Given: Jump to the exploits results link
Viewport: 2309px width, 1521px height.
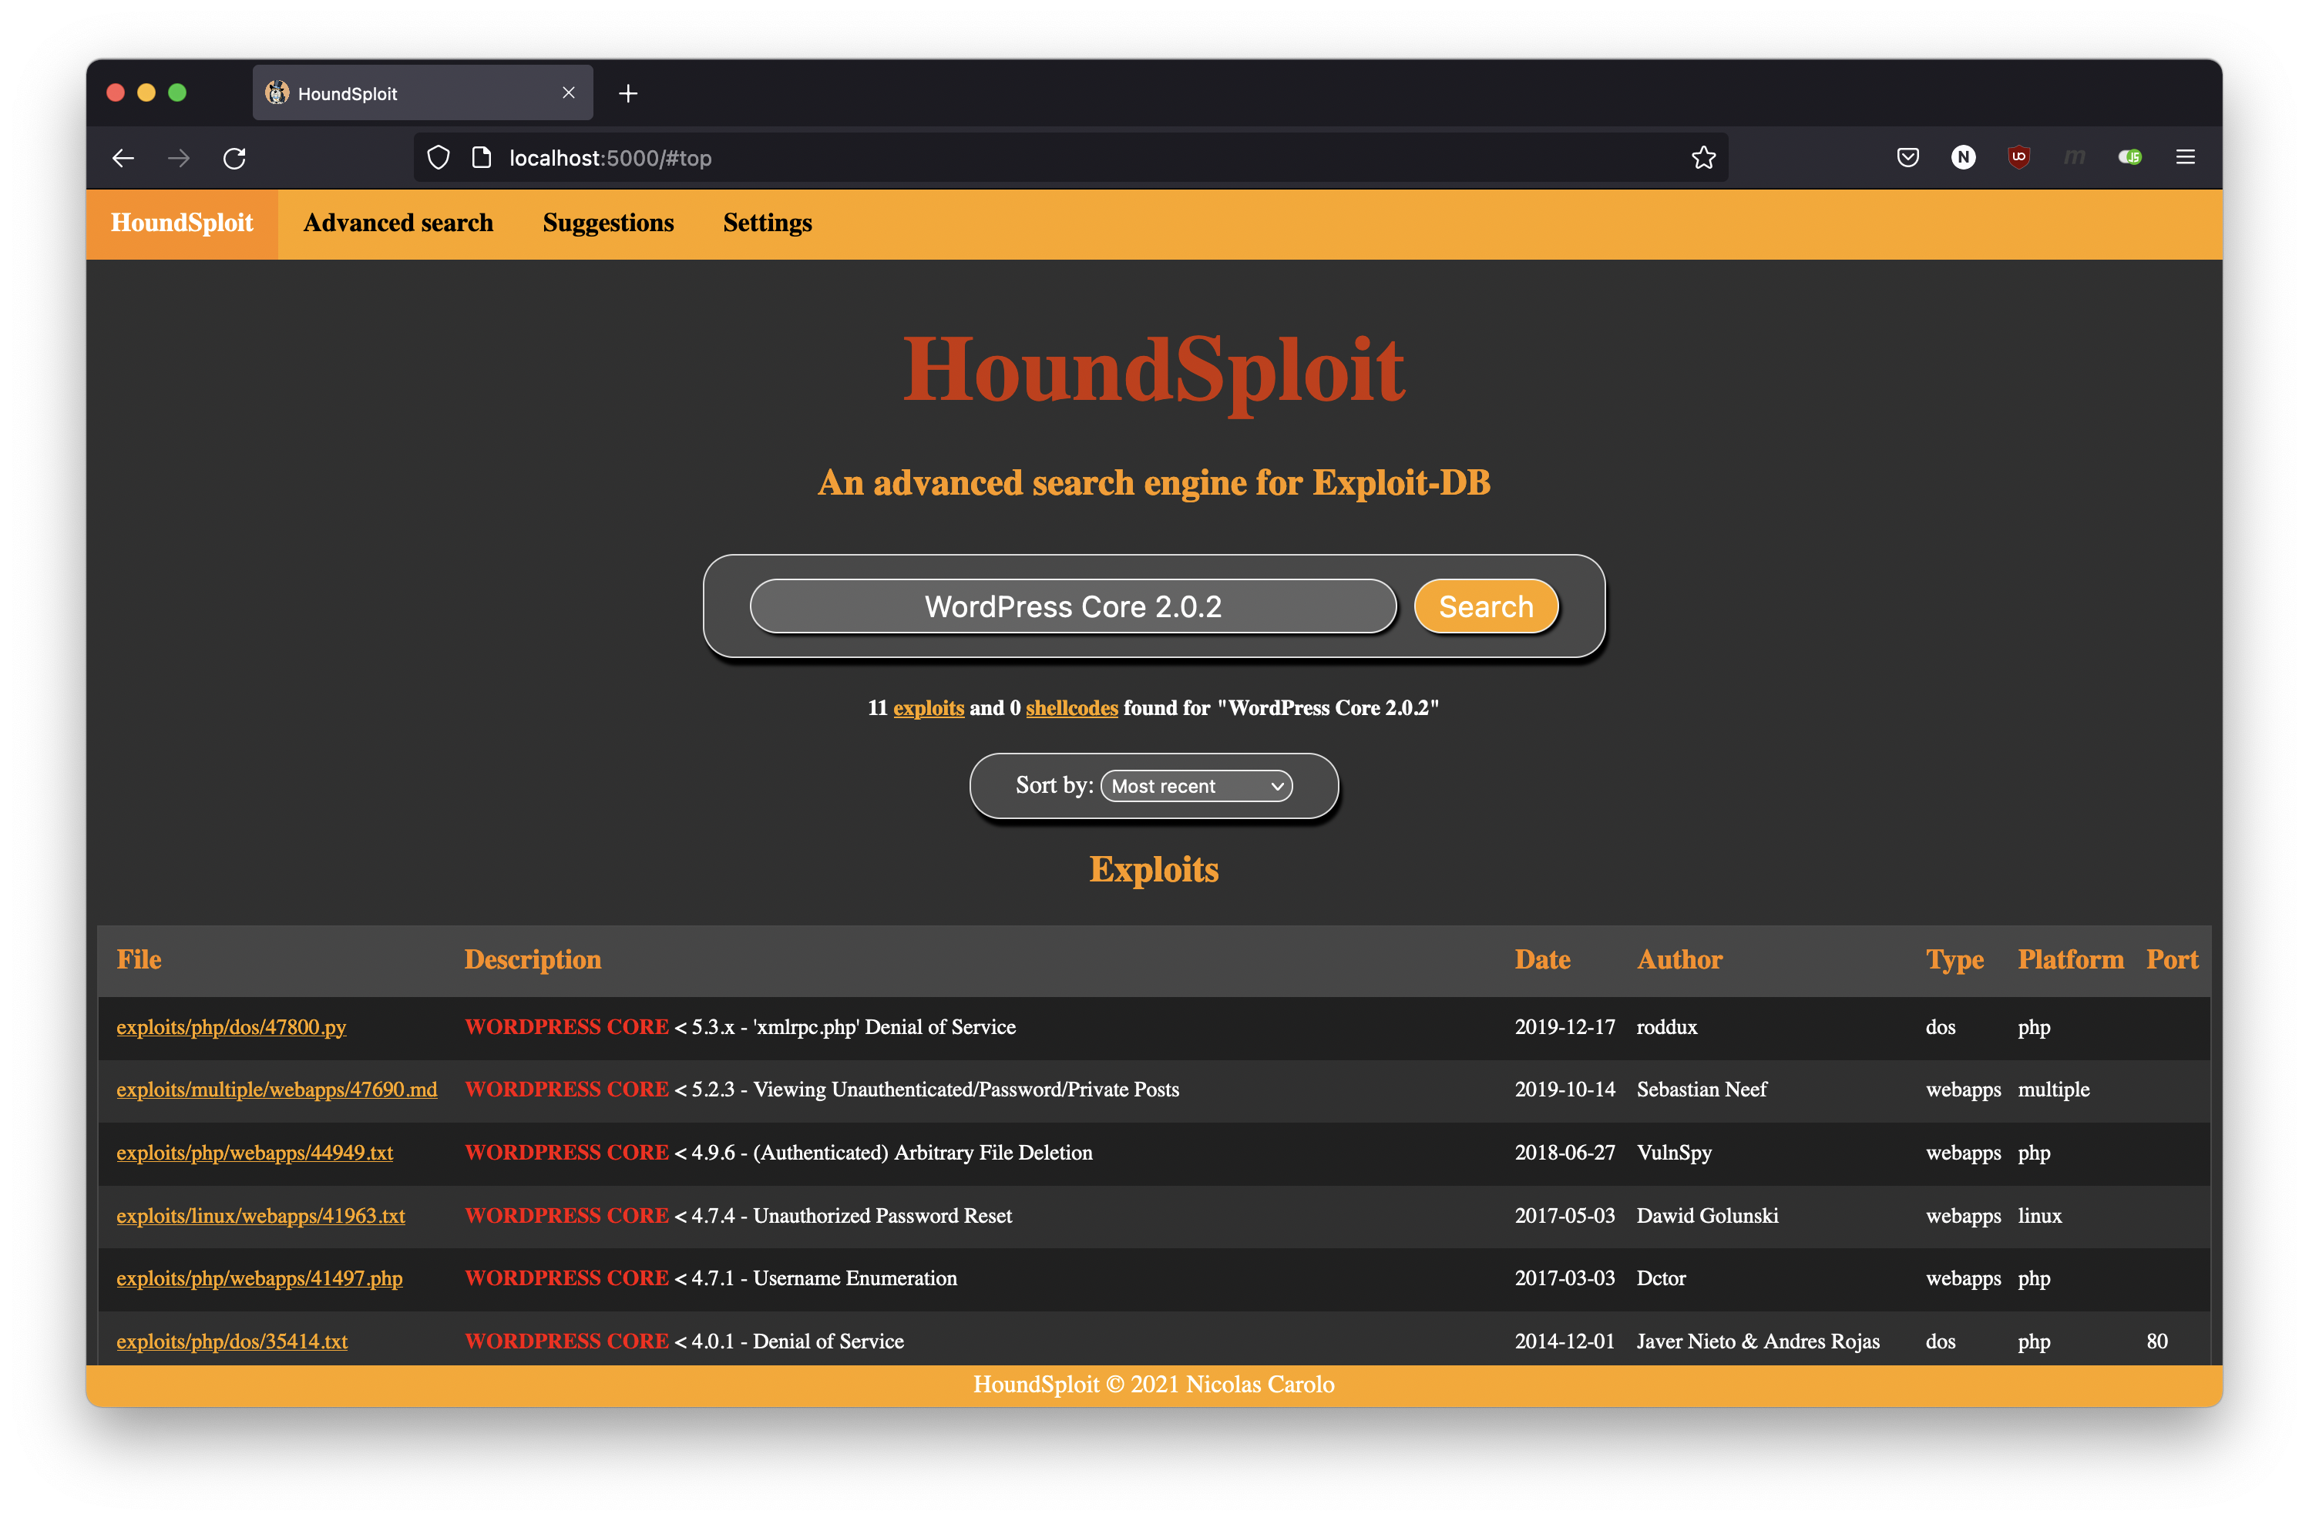Looking at the screenshot, I should pyautogui.click(x=929, y=708).
